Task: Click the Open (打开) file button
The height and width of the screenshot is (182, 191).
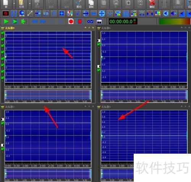Action: 21,4
